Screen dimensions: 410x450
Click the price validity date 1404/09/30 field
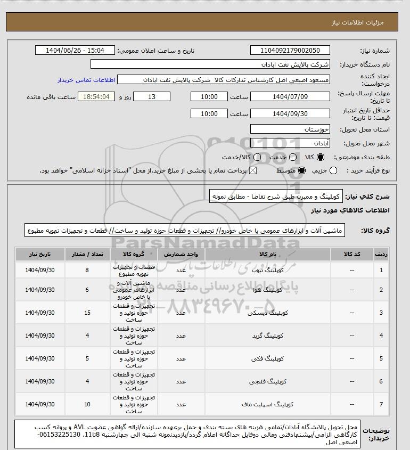pyautogui.click(x=290, y=113)
